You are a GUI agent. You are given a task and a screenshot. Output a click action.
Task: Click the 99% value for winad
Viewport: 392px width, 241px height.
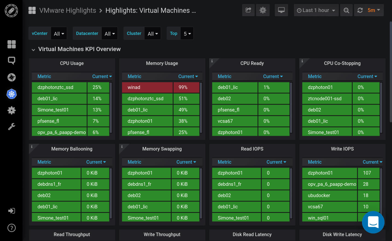[183, 87]
